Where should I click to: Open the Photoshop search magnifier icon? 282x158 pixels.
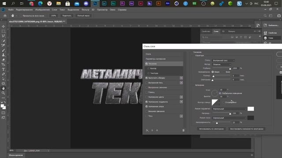pyautogui.click(x=265, y=16)
